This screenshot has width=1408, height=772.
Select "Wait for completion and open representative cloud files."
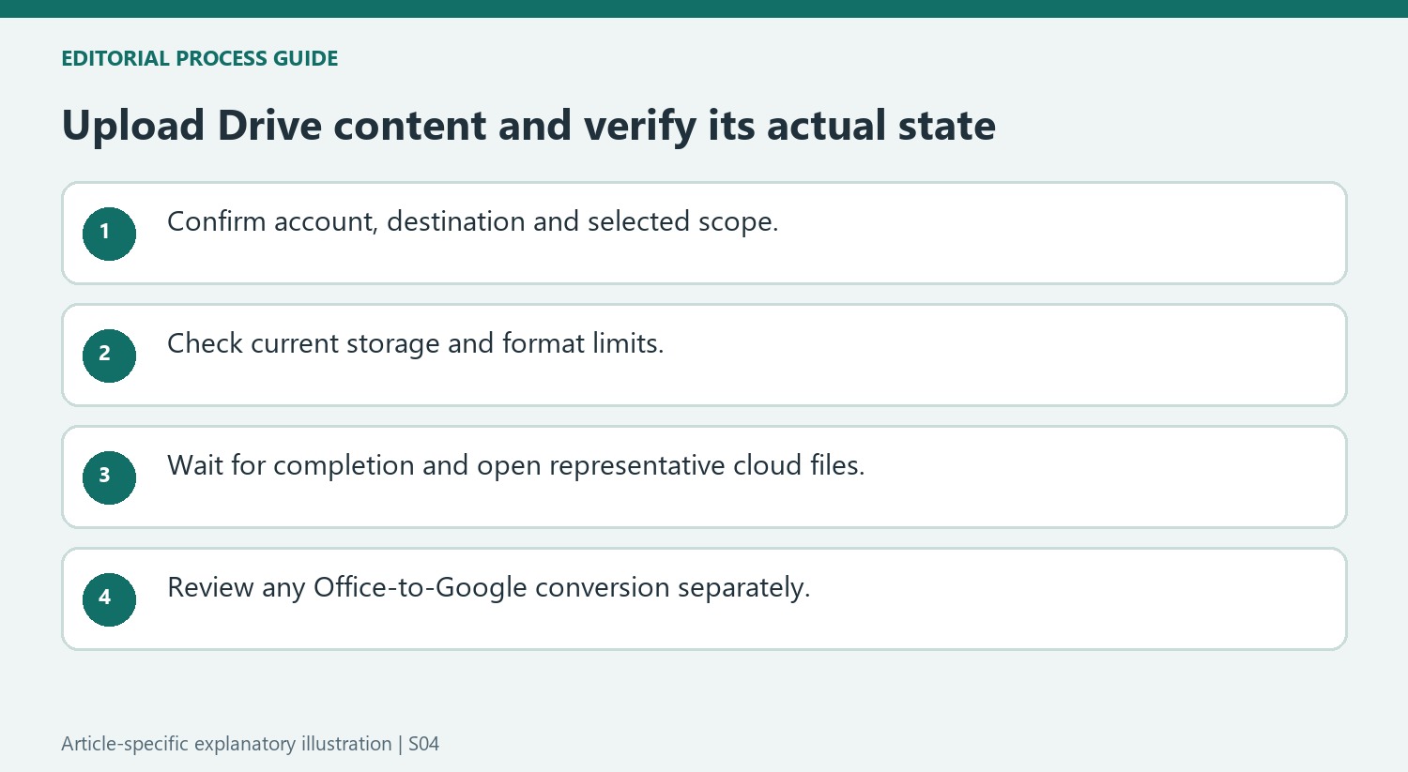516,466
